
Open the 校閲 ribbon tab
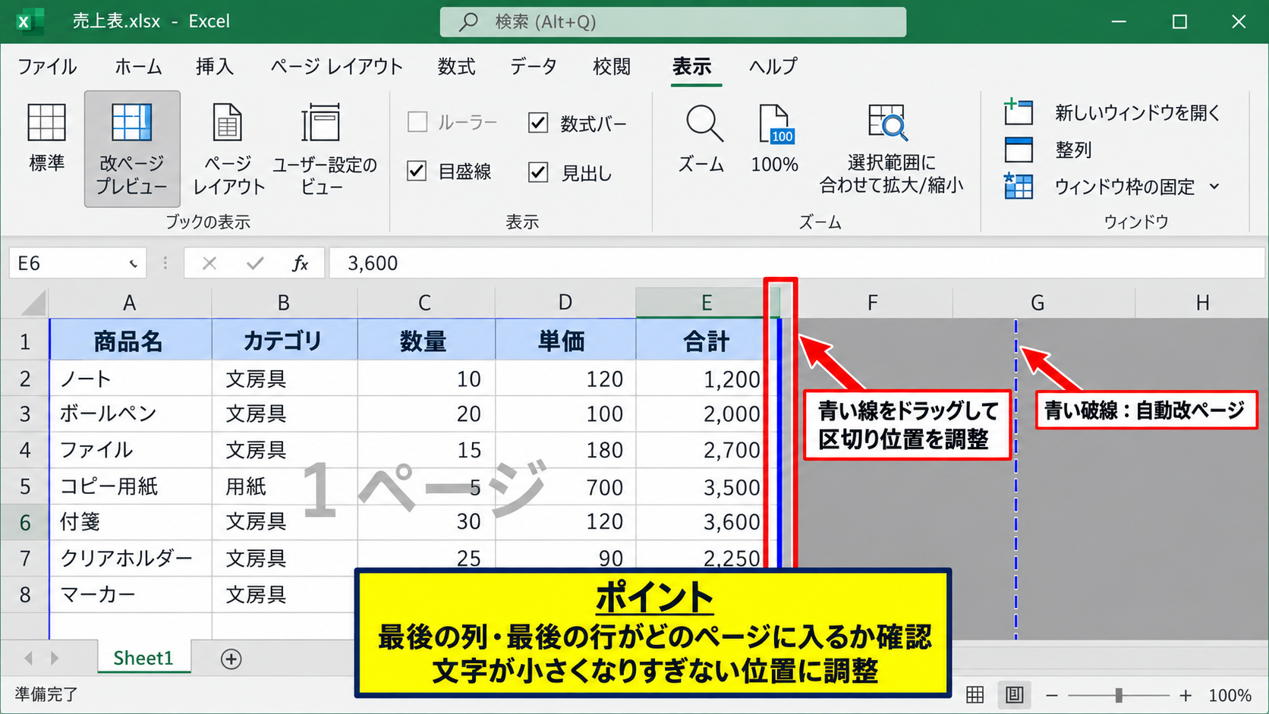(x=612, y=67)
